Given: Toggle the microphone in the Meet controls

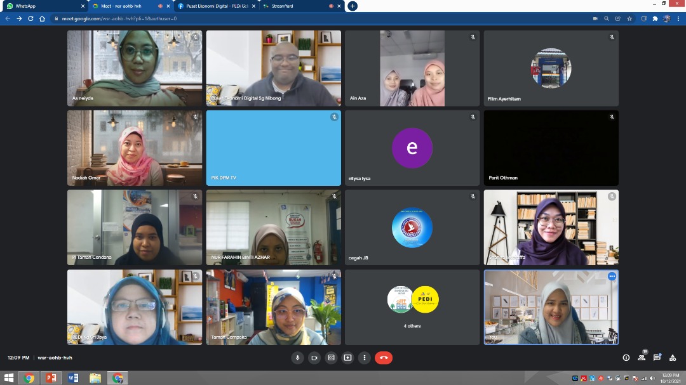Looking at the screenshot, I should (297, 358).
